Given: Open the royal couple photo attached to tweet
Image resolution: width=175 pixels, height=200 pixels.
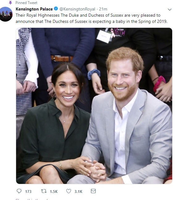Looking at the screenshot, I should click(x=94, y=106).
